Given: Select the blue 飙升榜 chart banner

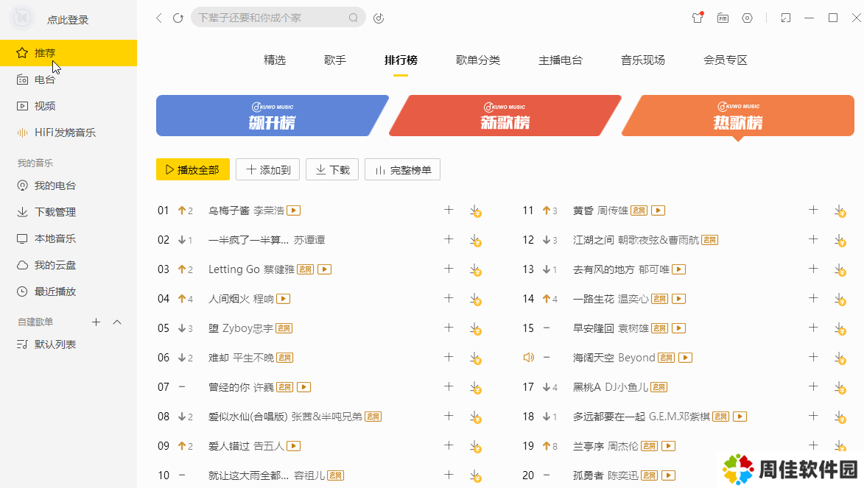Looking at the screenshot, I should click(272, 116).
